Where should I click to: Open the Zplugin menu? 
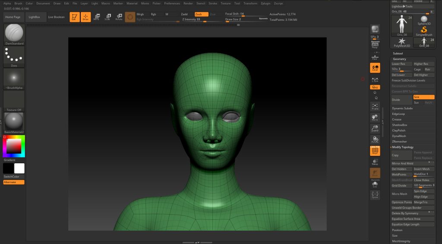coord(266,3)
